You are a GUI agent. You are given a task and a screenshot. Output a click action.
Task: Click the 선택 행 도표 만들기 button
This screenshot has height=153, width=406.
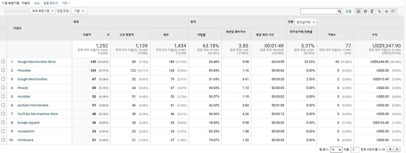coord(16,11)
